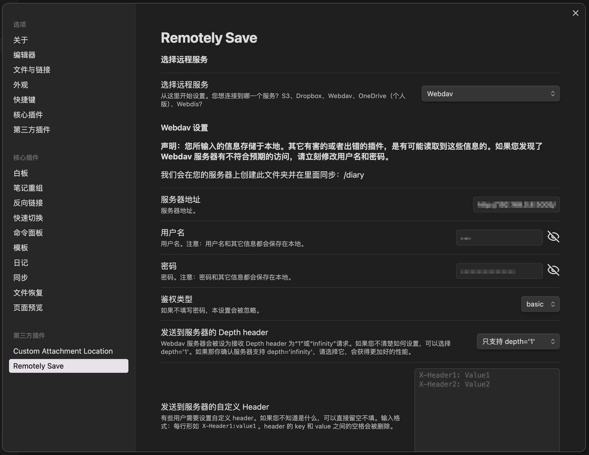Close the settings dialog
The image size is (589, 455).
pos(575,13)
